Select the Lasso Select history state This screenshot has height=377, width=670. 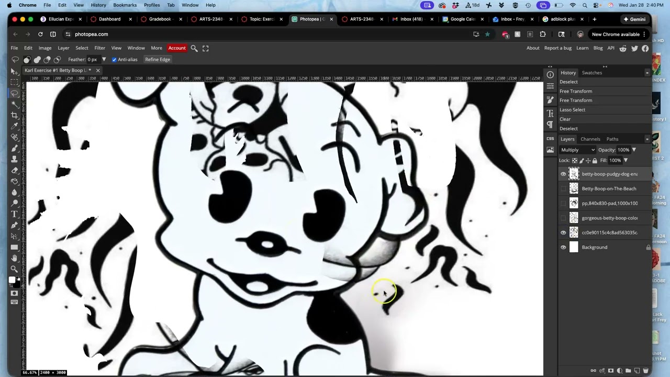[573, 110]
